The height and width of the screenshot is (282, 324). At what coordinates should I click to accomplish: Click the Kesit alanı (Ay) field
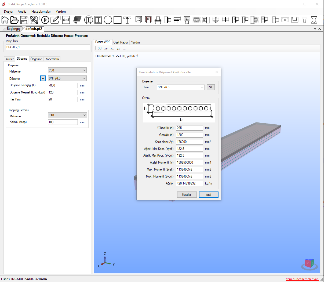click(x=190, y=142)
